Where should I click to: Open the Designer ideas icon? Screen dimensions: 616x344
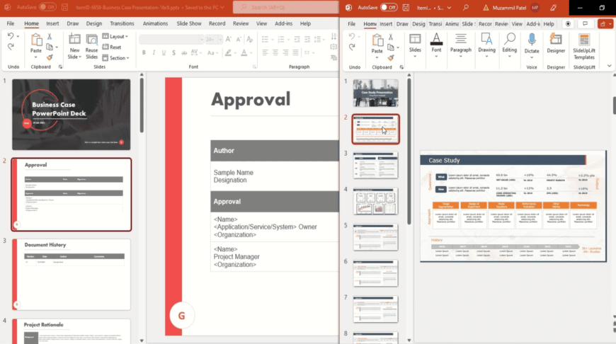(556, 39)
